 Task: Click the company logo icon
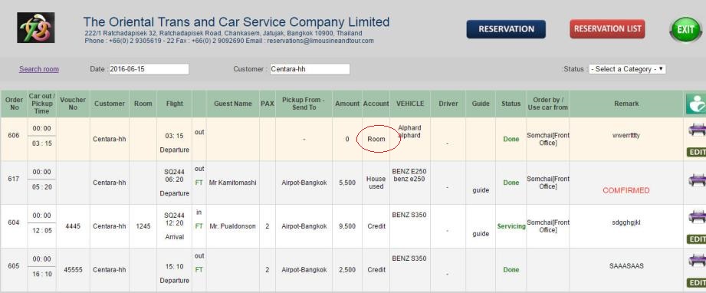[x=36, y=28]
